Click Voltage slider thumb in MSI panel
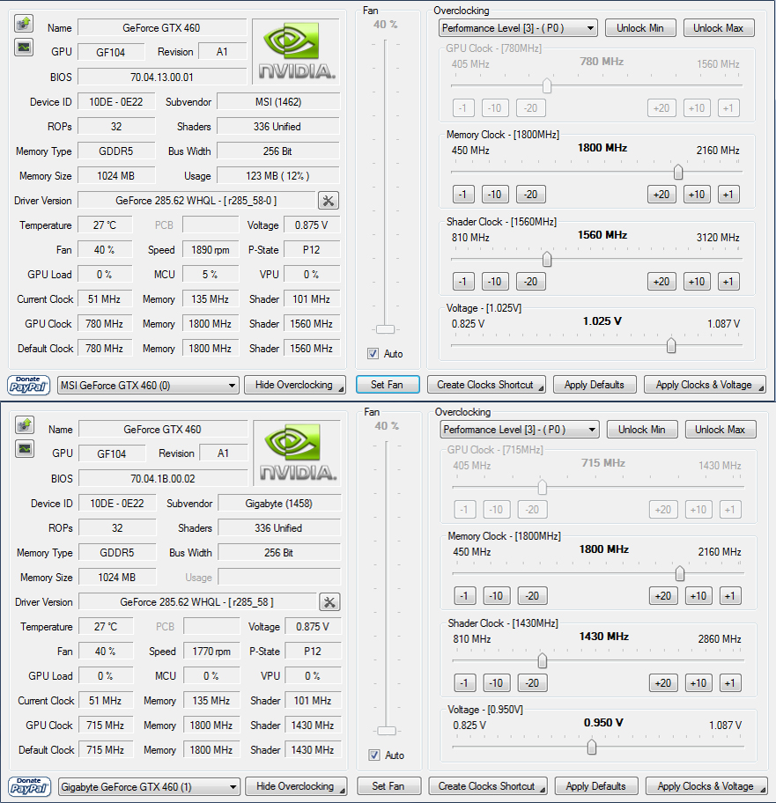 671,346
